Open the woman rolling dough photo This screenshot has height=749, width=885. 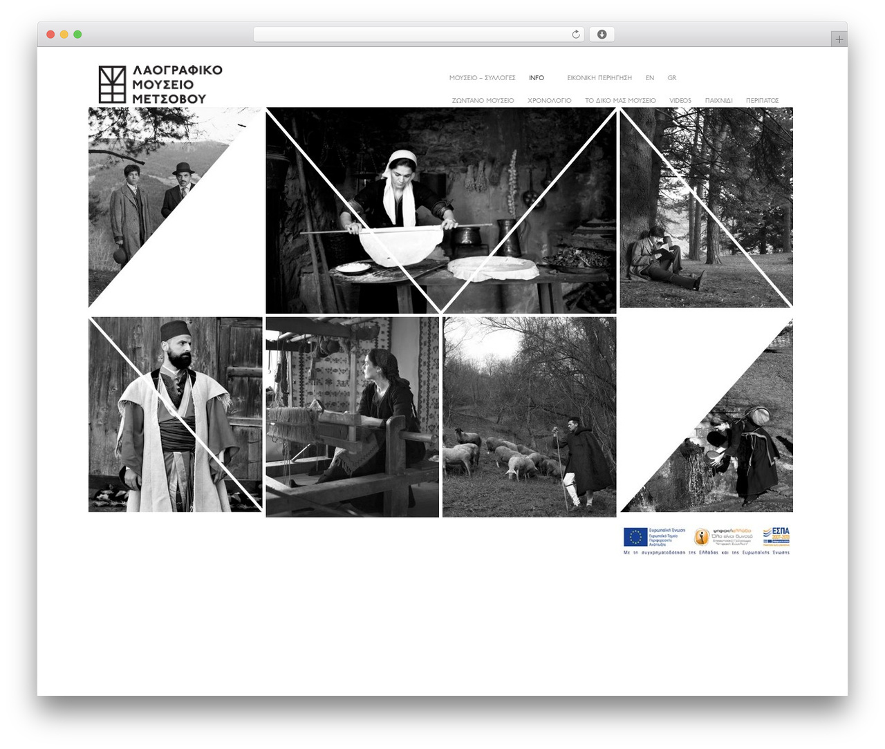pos(441,210)
